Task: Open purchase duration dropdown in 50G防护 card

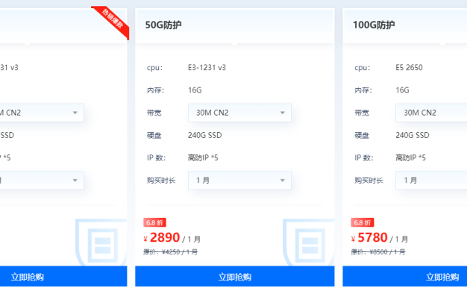Action: [x=239, y=180]
